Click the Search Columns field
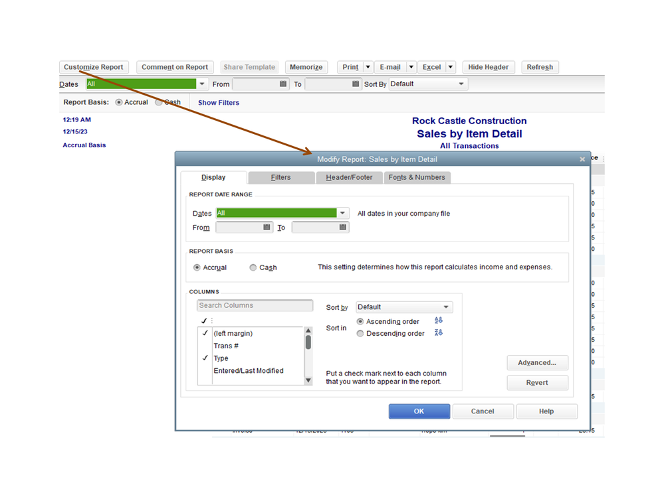The image size is (664, 497). click(x=255, y=305)
